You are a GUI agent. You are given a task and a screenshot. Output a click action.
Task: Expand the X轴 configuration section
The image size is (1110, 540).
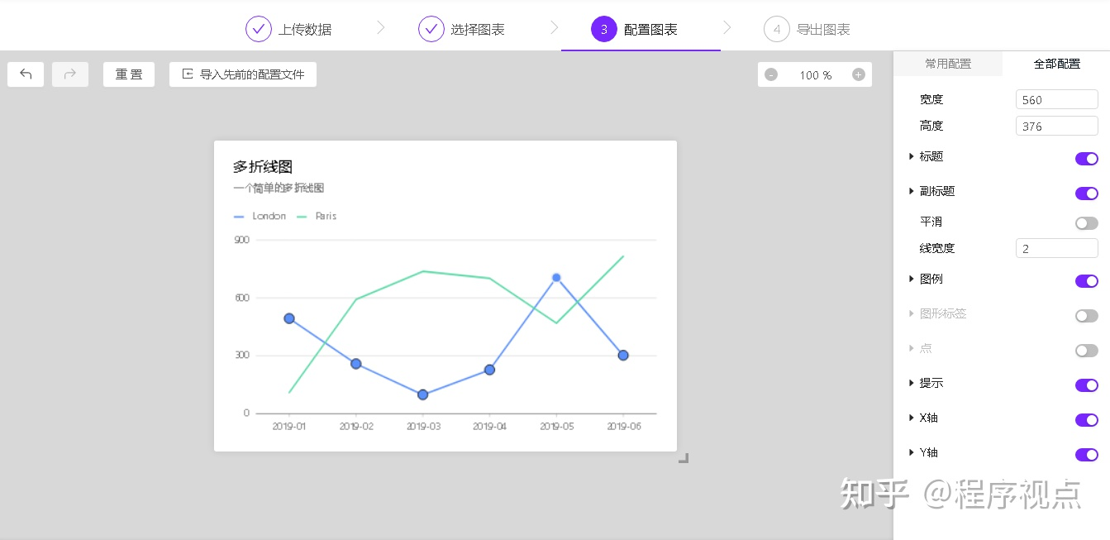(912, 418)
